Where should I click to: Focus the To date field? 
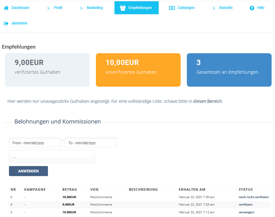pos(91,143)
